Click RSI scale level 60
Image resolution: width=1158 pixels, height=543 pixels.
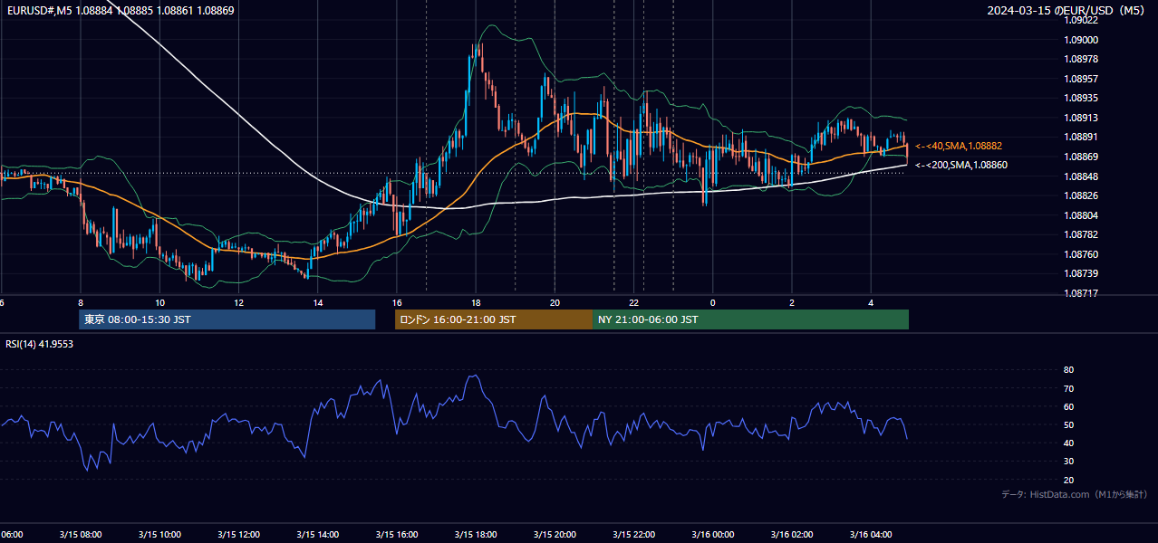coord(1068,406)
